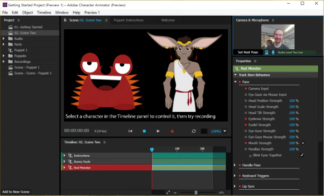The image size is (324, 196).
Task: Click the Set Rest Pose button
Action: [x=248, y=52]
